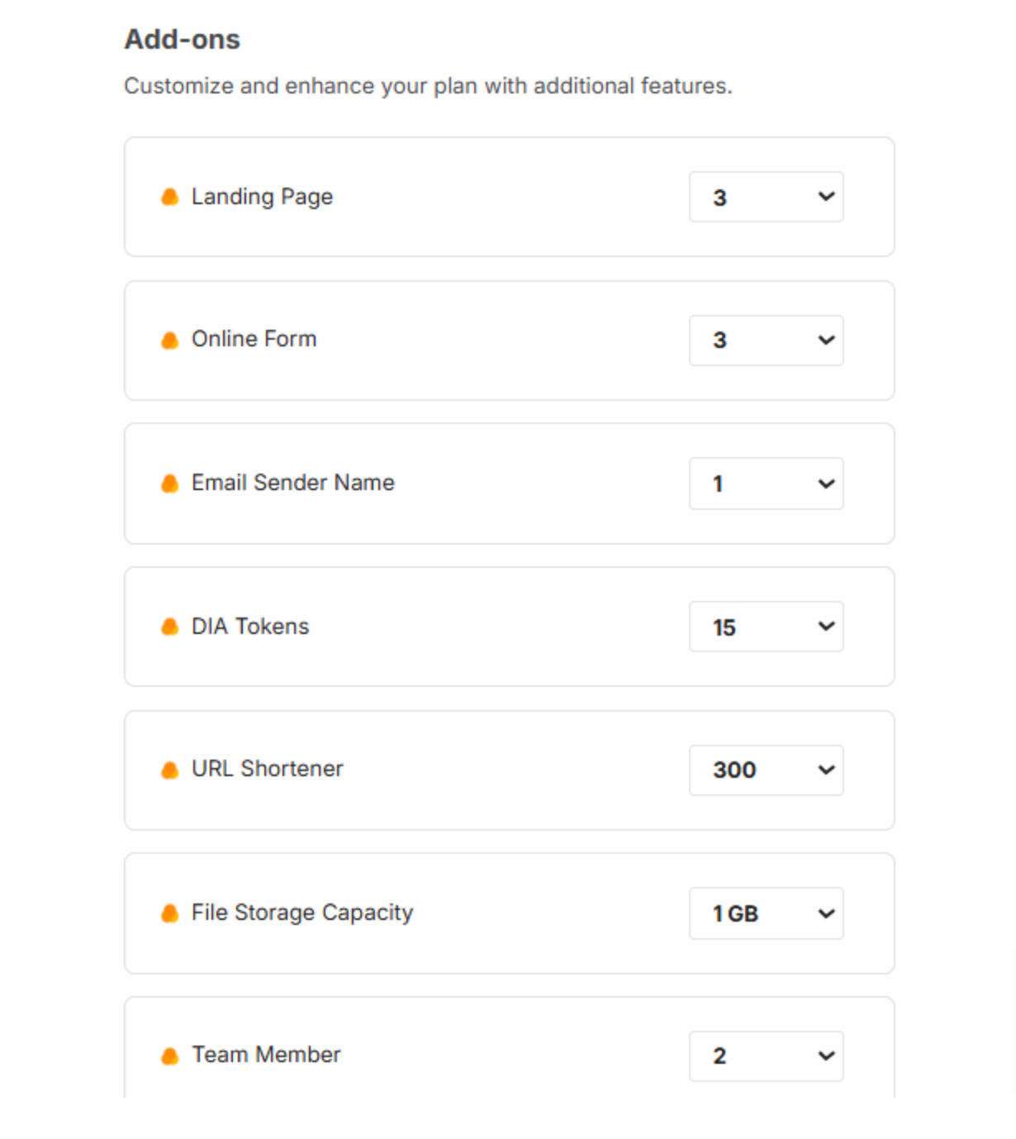
Task: Click the URL Shortener add-on label
Action: (x=267, y=769)
